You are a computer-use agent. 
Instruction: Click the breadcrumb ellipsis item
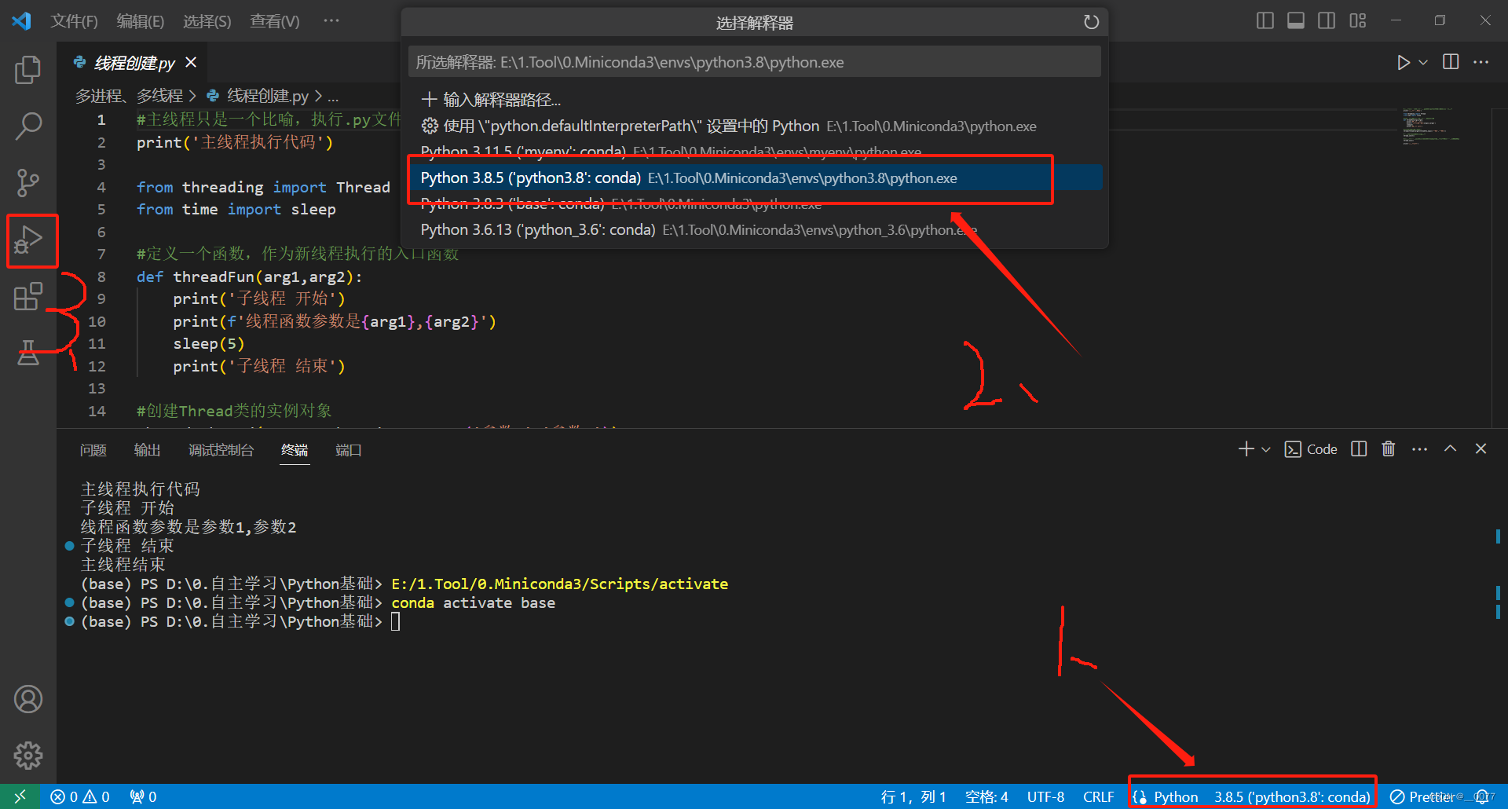point(333,96)
